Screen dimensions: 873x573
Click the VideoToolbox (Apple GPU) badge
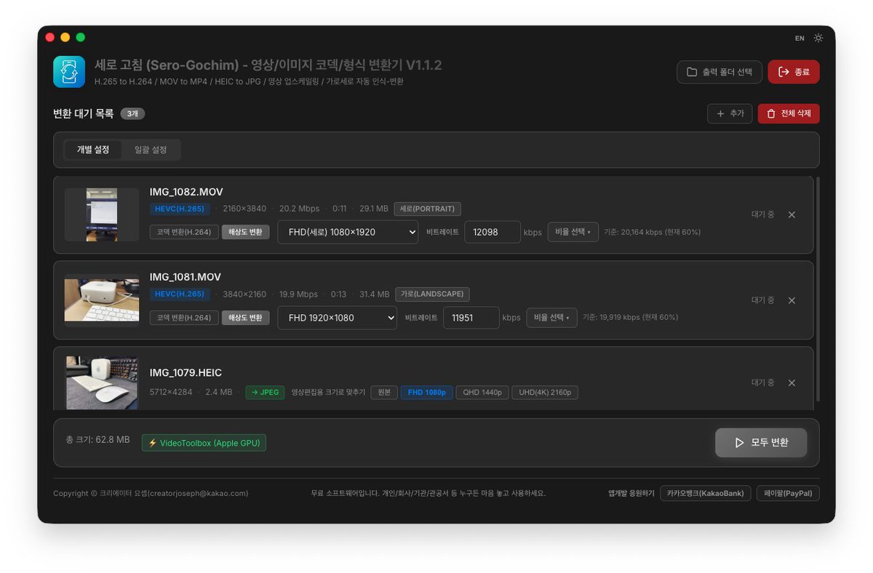204,442
